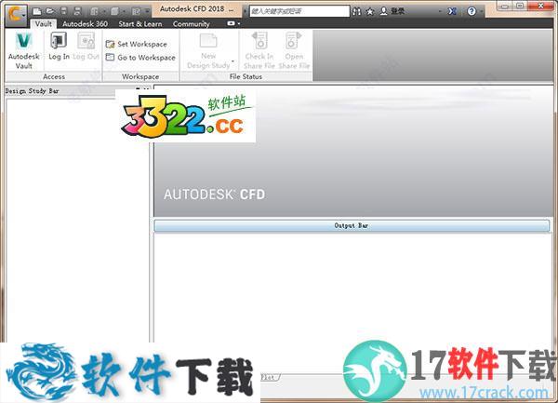Open the Community ribbon tab

(191, 24)
